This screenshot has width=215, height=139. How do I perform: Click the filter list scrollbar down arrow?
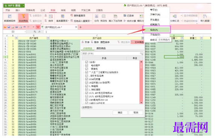(x=141, y=103)
